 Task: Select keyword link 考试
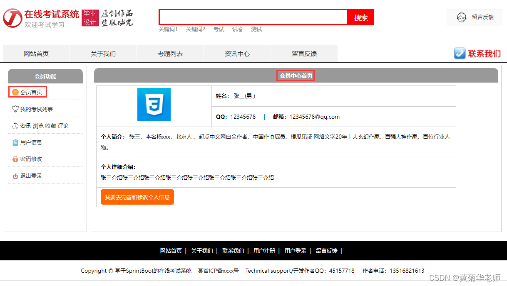pyautogui.click(x=219, y=29)
